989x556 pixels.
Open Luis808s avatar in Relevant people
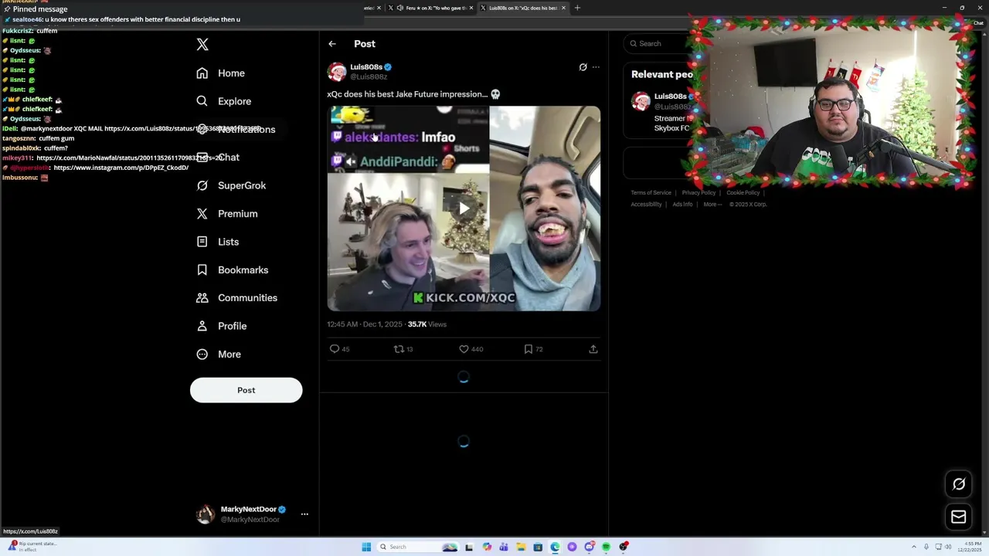click(x=641, y=102)
